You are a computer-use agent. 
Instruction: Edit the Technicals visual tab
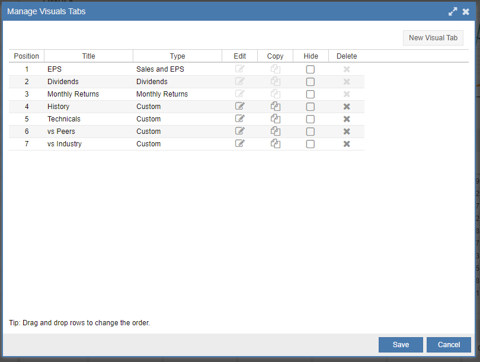tap(239, 118)
